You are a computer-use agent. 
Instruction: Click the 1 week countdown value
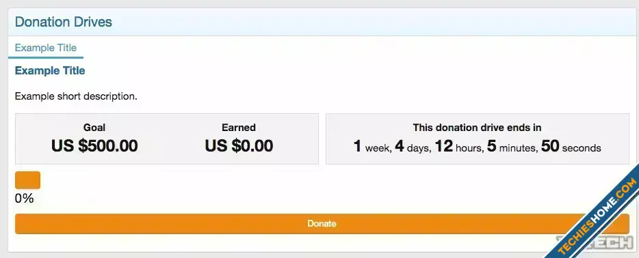(x=372, y=147)
